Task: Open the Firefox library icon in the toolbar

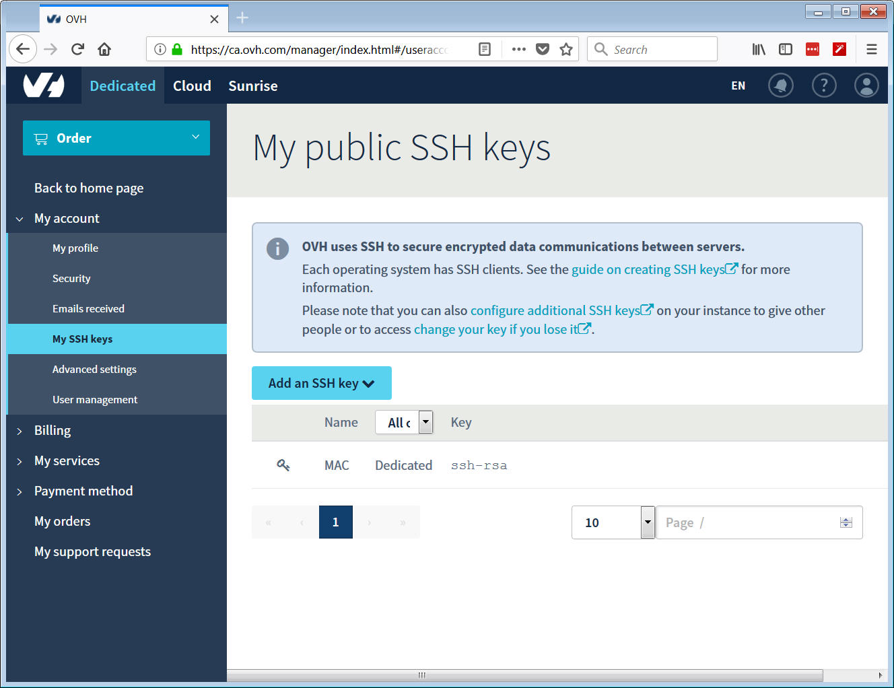Action: coord(758,48)
